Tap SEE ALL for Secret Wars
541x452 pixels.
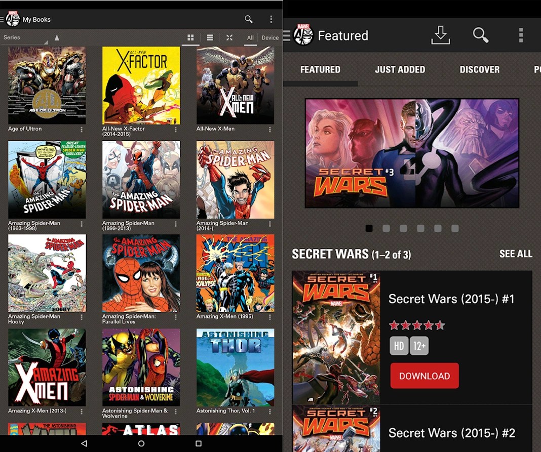516,254
